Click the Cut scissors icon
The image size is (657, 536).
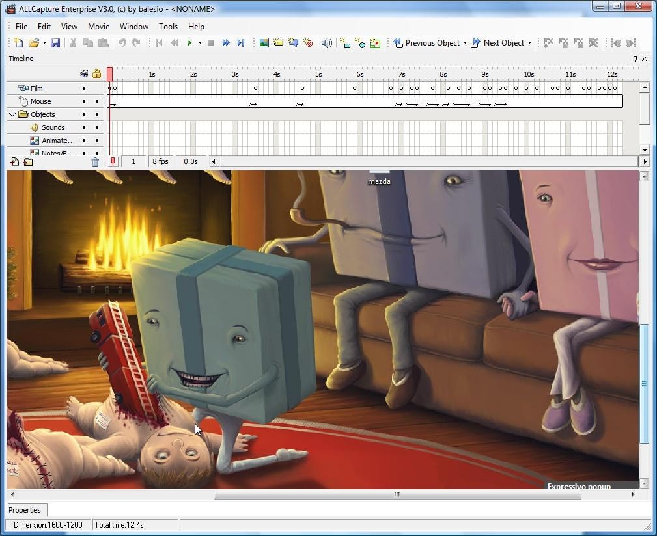[x=73, y=43]
